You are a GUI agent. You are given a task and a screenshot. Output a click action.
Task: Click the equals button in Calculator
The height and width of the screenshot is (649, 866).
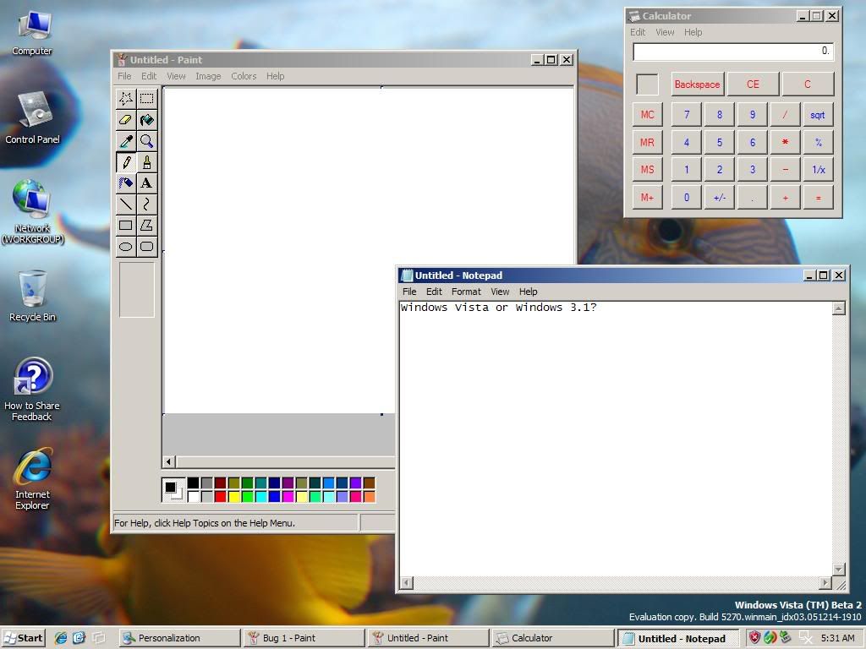(x=818, y=198)
